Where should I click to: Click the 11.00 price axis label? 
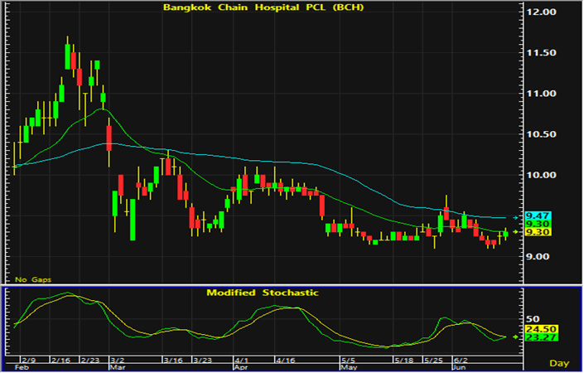pos(541,94)
